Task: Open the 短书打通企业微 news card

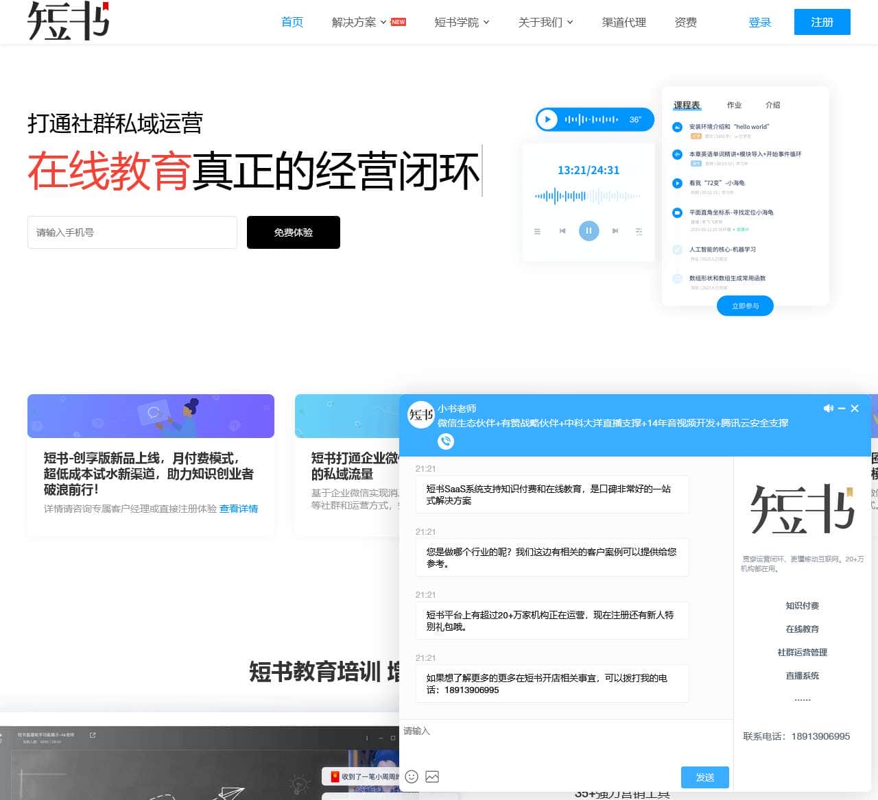Action: [348, 466]
